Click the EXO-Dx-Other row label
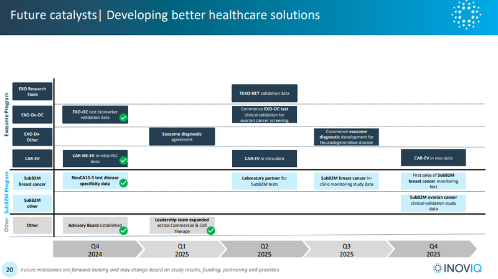 coord(32,137)
